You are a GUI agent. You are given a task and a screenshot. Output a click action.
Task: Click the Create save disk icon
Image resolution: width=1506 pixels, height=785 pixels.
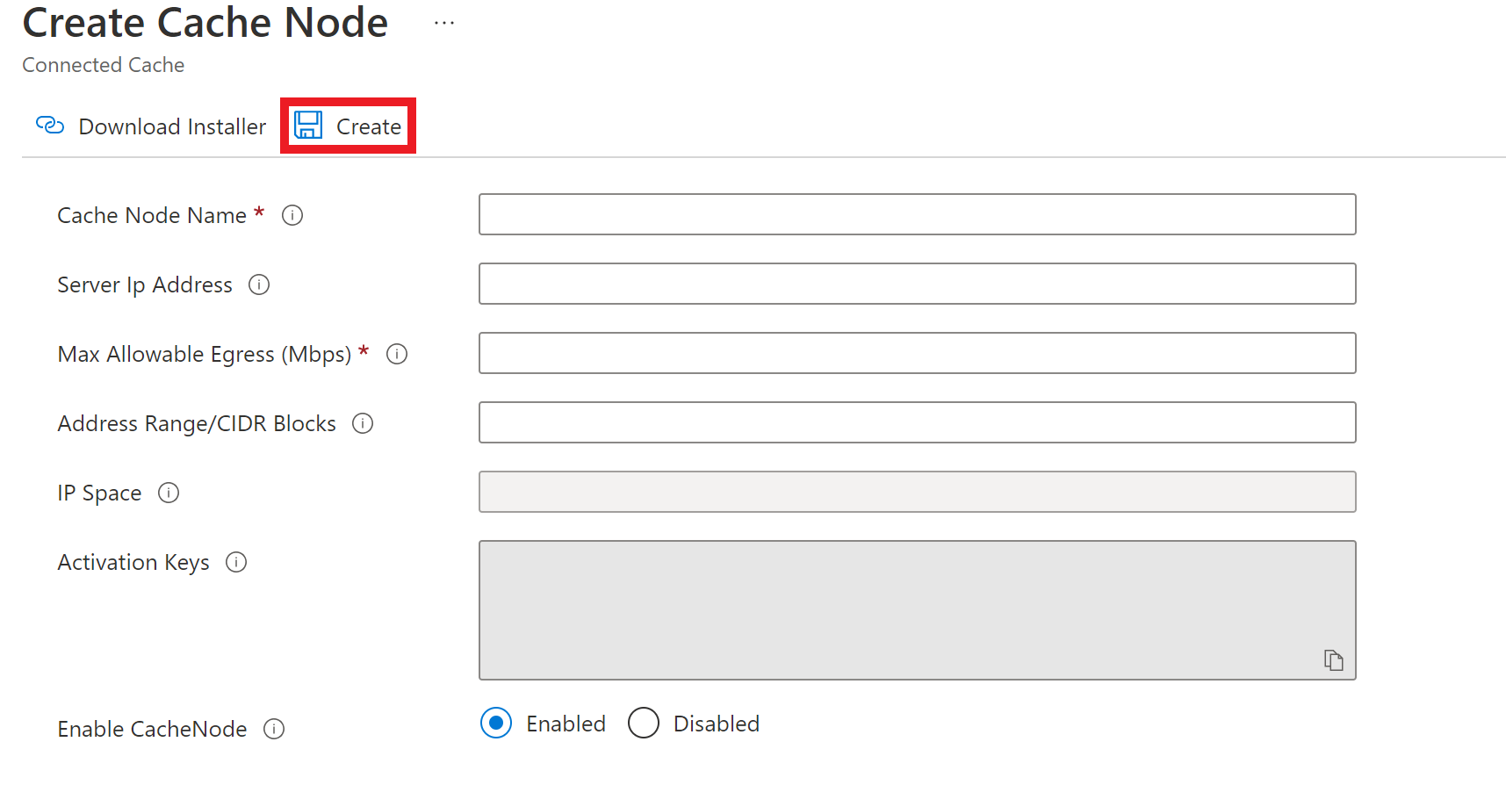point(308,126)
